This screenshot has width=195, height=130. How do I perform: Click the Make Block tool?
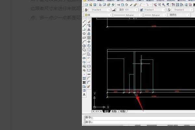pos(84,70)
